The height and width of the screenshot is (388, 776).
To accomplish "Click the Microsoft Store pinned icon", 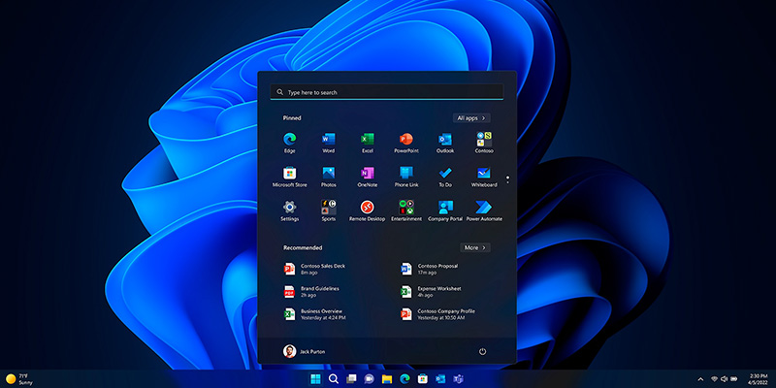I will (x=289, y=174).
